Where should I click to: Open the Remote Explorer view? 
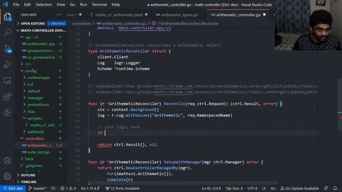coord(7,81)
